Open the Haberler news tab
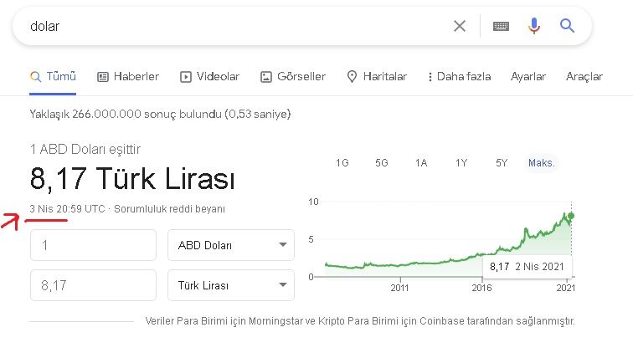633x358 pixels. point(128,76)
